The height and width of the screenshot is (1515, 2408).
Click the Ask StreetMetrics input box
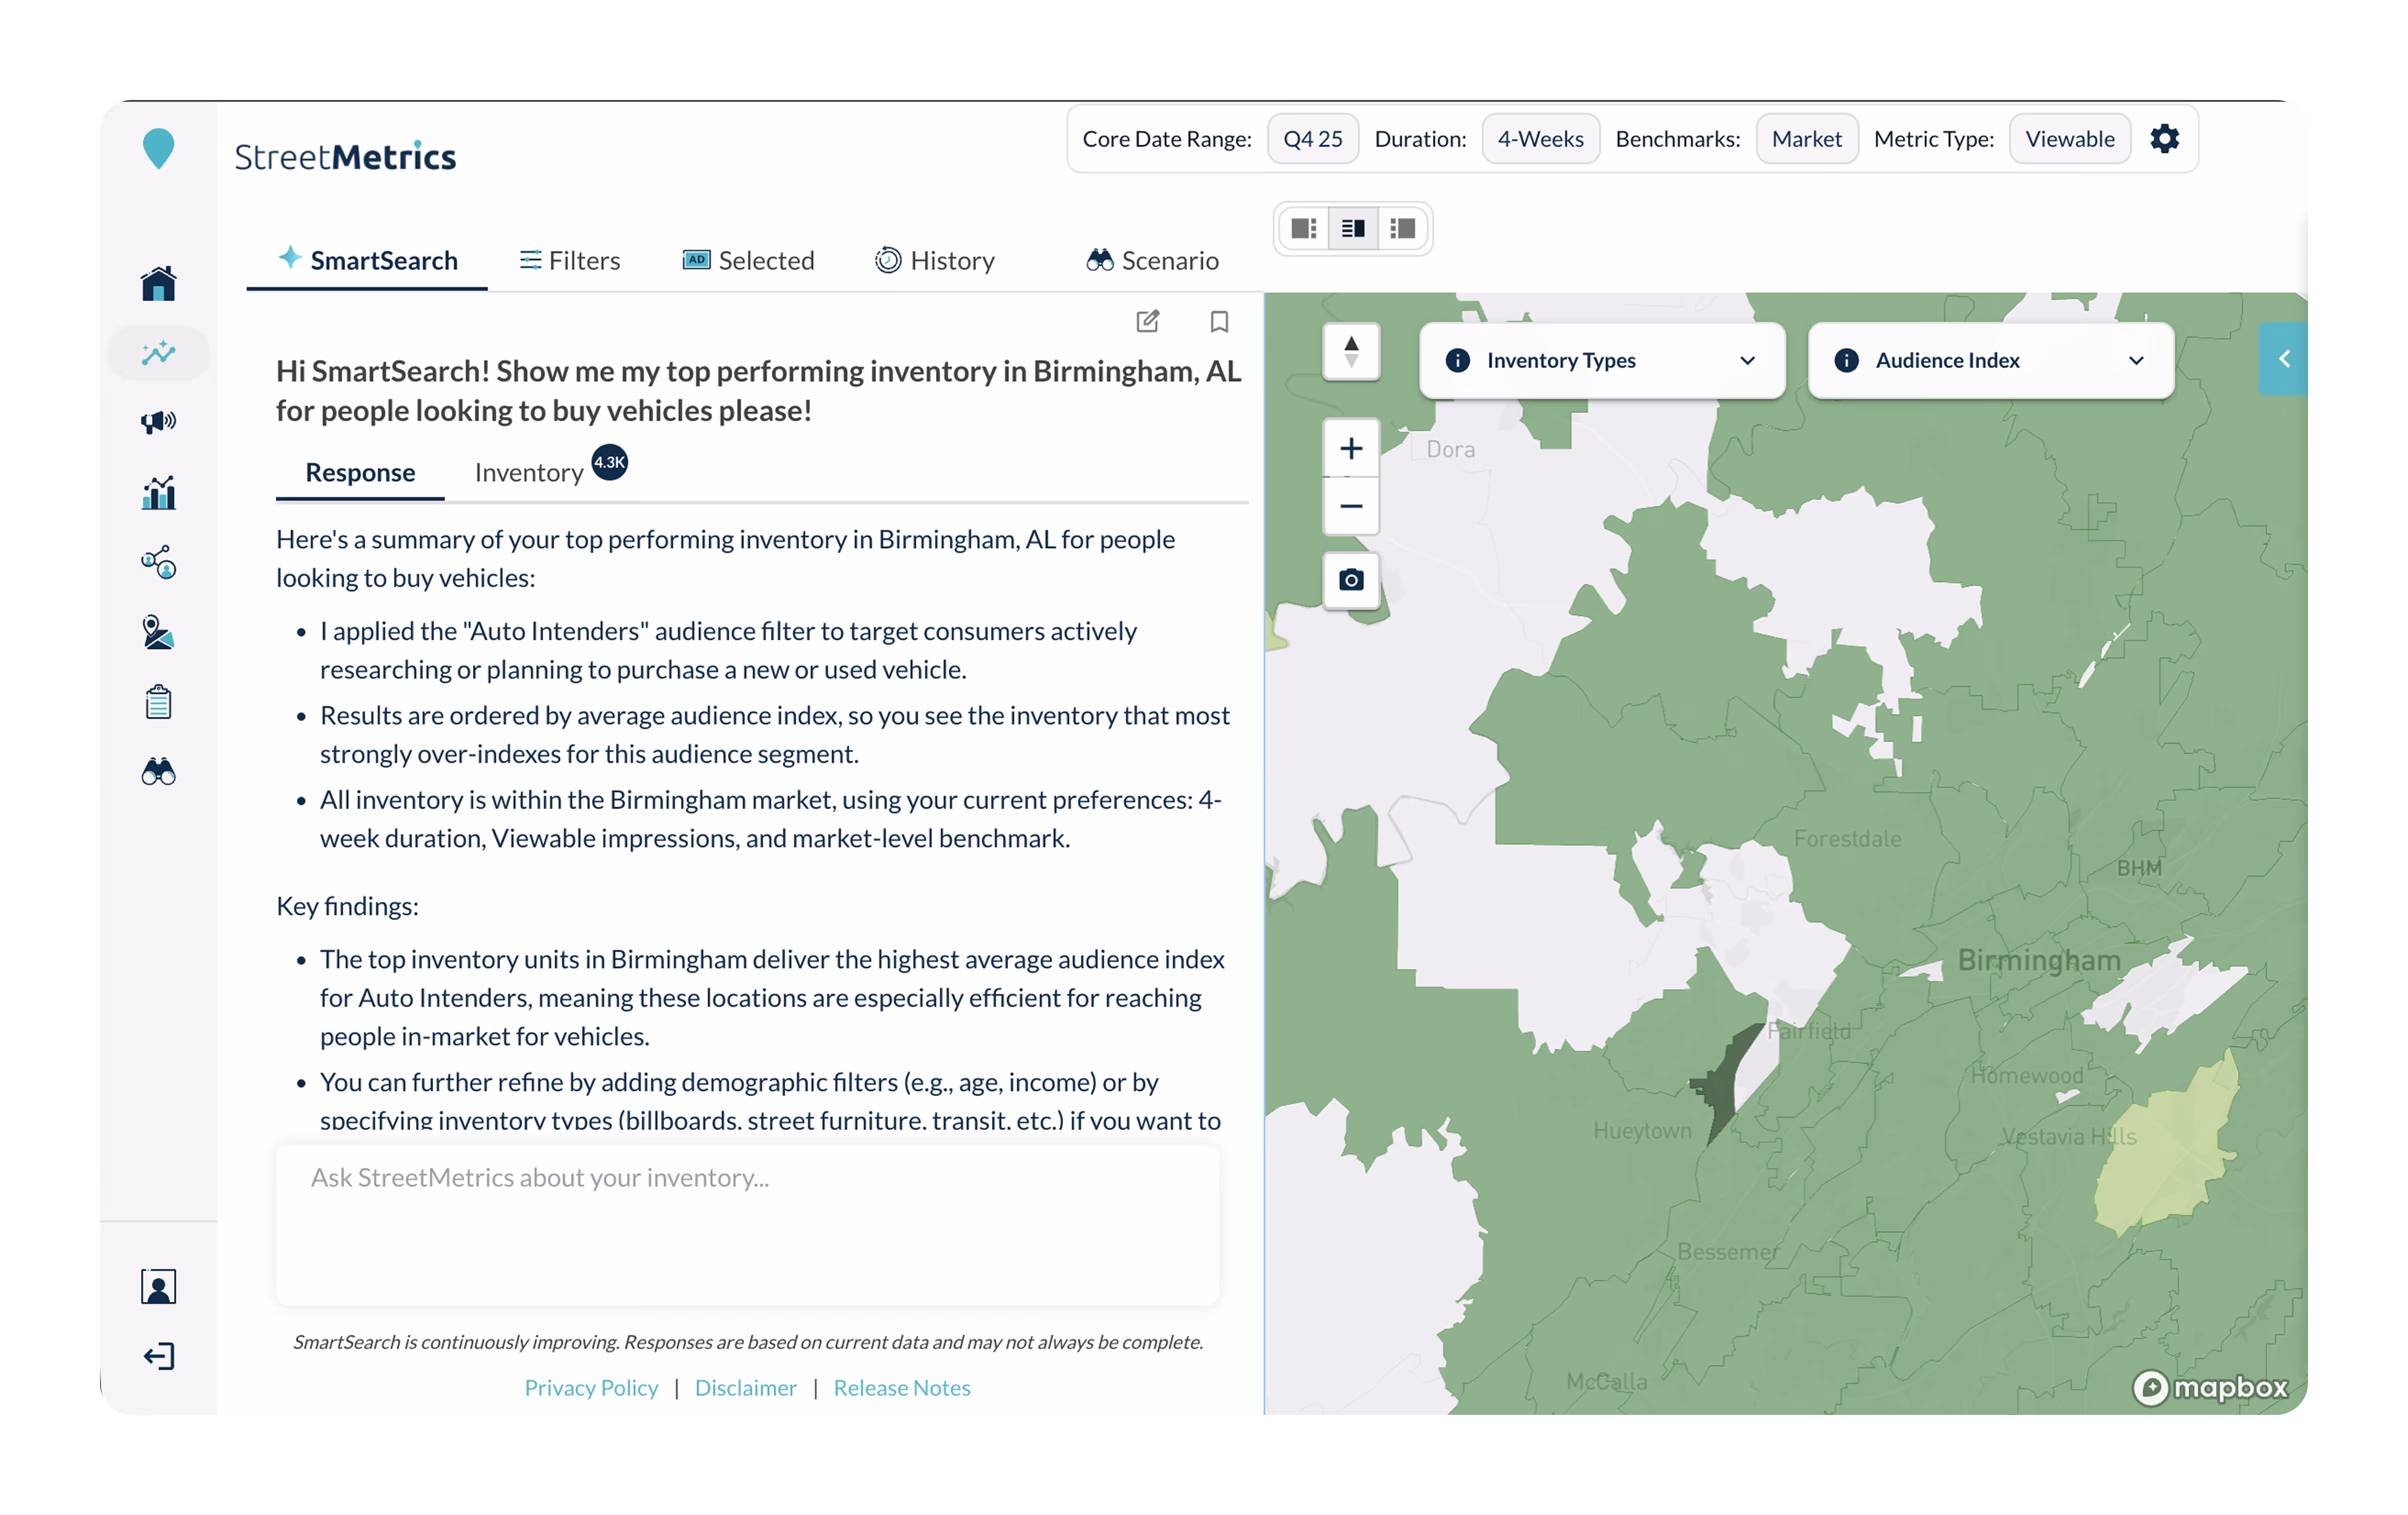coord(747,1225)
